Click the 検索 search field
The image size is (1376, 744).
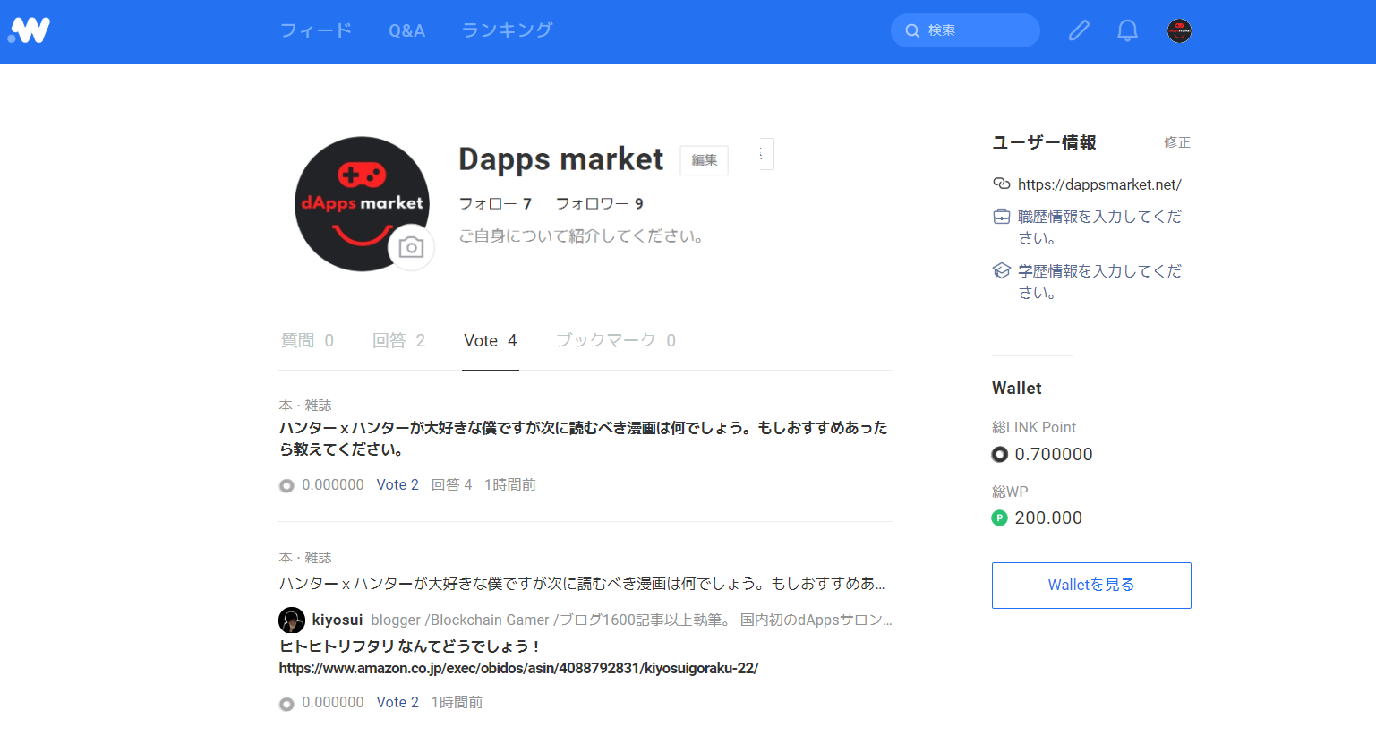point(965,30)
